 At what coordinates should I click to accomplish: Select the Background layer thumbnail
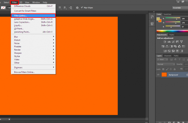pos(164,75)
